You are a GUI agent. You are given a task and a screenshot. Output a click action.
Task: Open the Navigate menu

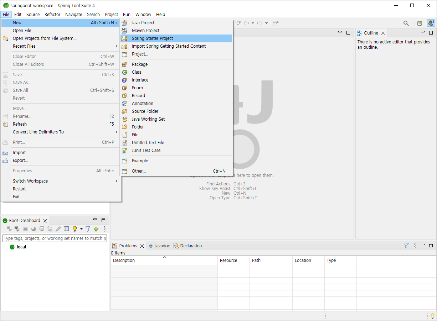[74, 15]
